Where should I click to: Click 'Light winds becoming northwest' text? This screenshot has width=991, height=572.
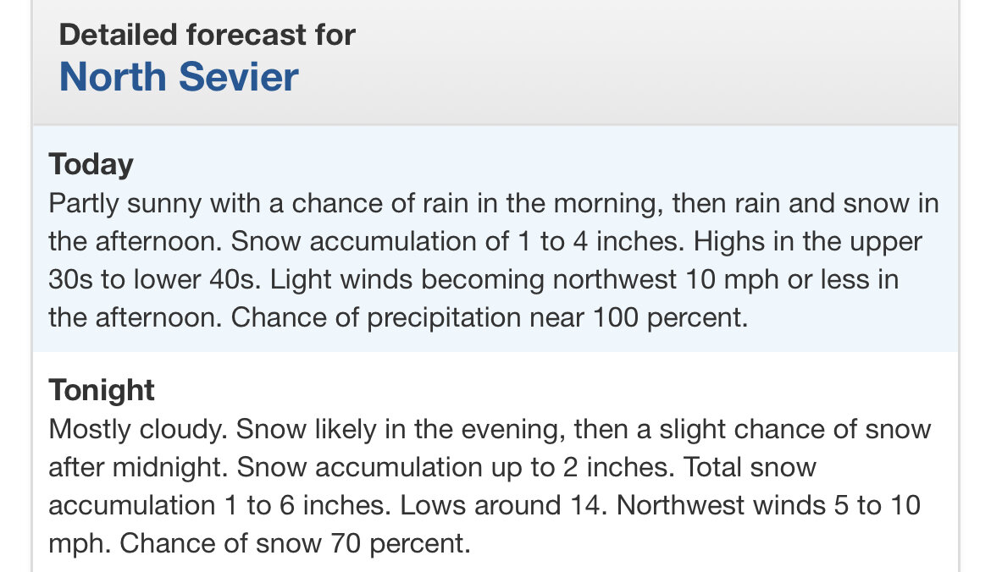point(473,280)
